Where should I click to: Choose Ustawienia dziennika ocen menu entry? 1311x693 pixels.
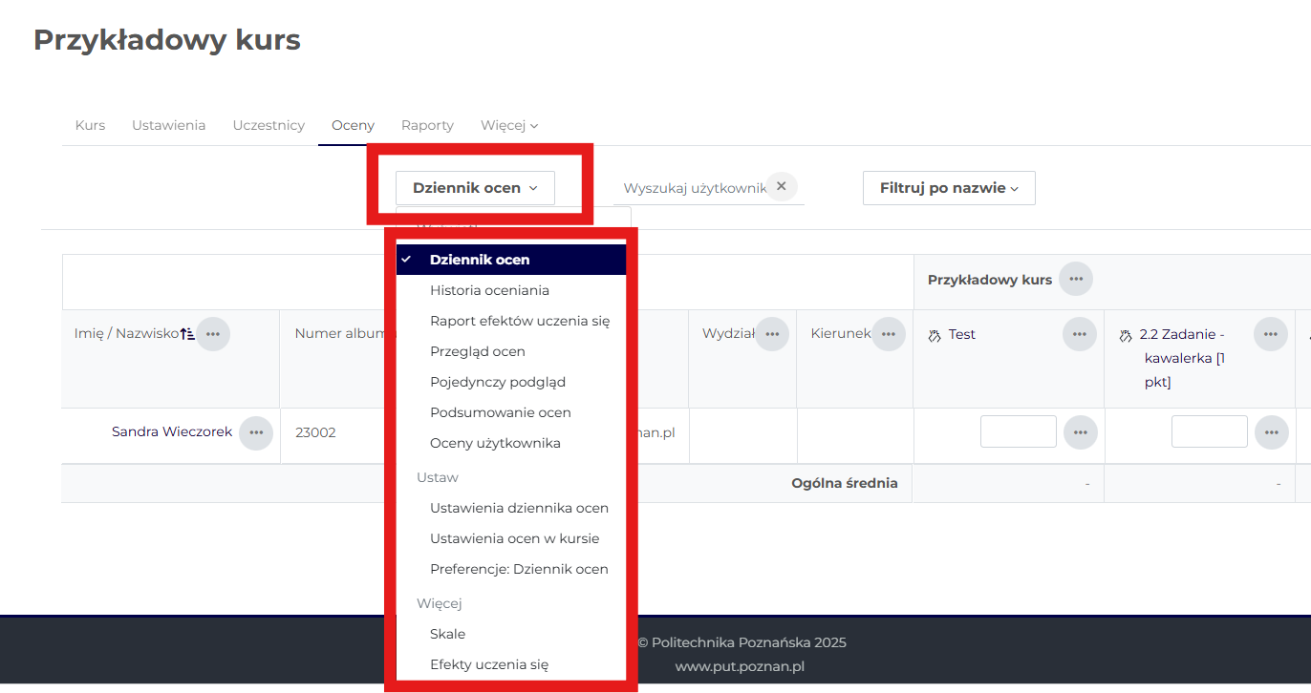pos(519,508)
